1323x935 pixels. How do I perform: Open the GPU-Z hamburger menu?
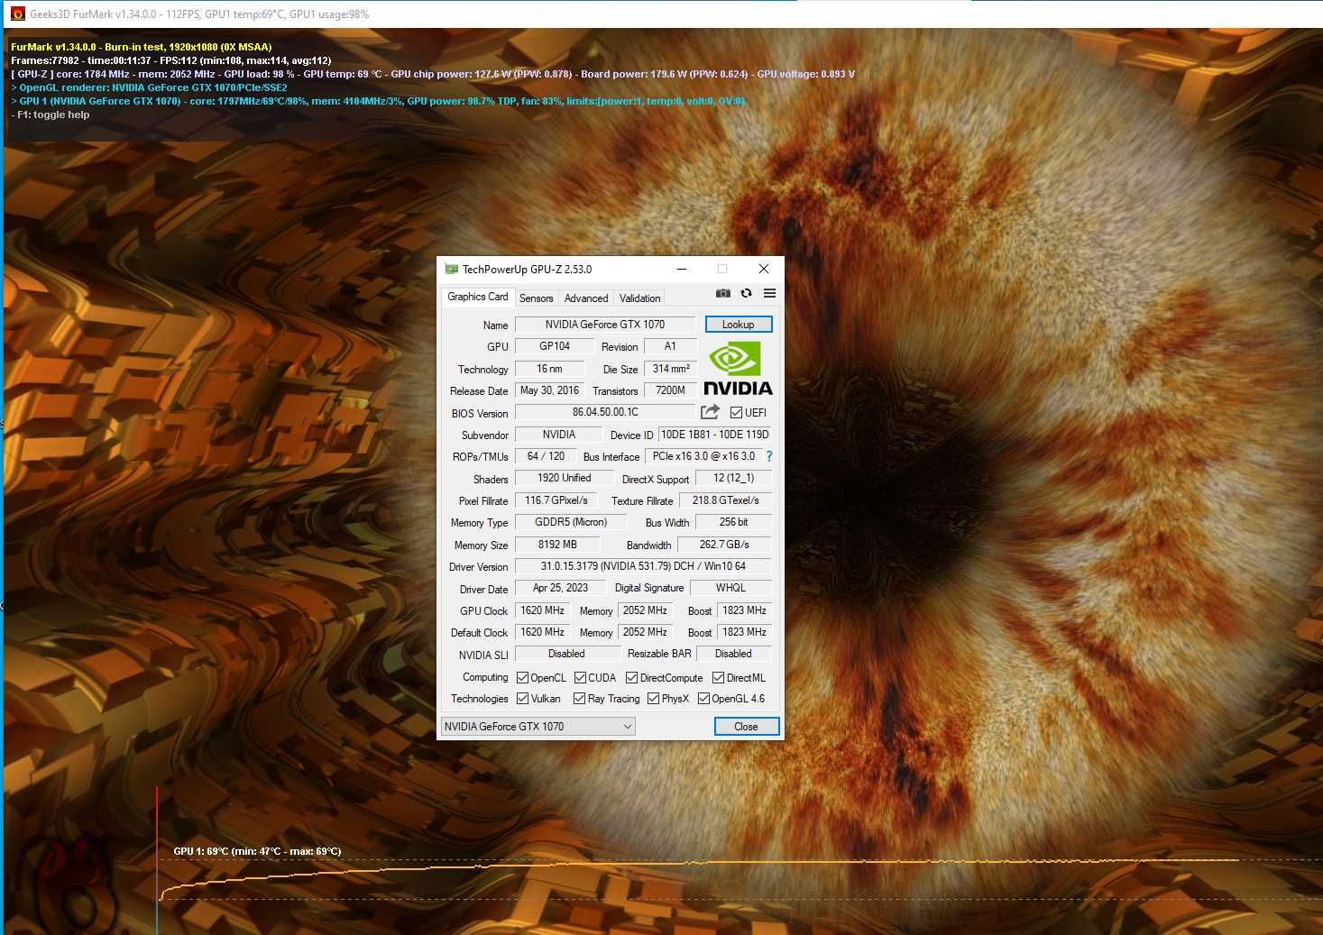pyautogui.click(x=769, y=293)
